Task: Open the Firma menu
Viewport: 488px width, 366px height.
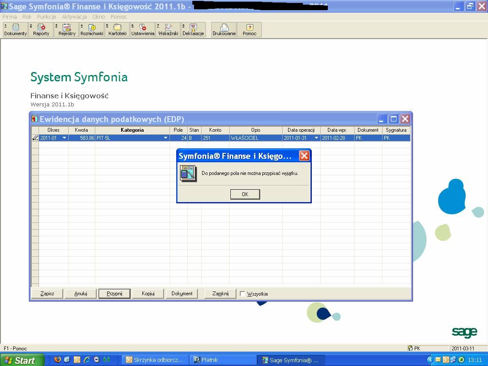Action: pyautogui.click(x=10, y=17)
